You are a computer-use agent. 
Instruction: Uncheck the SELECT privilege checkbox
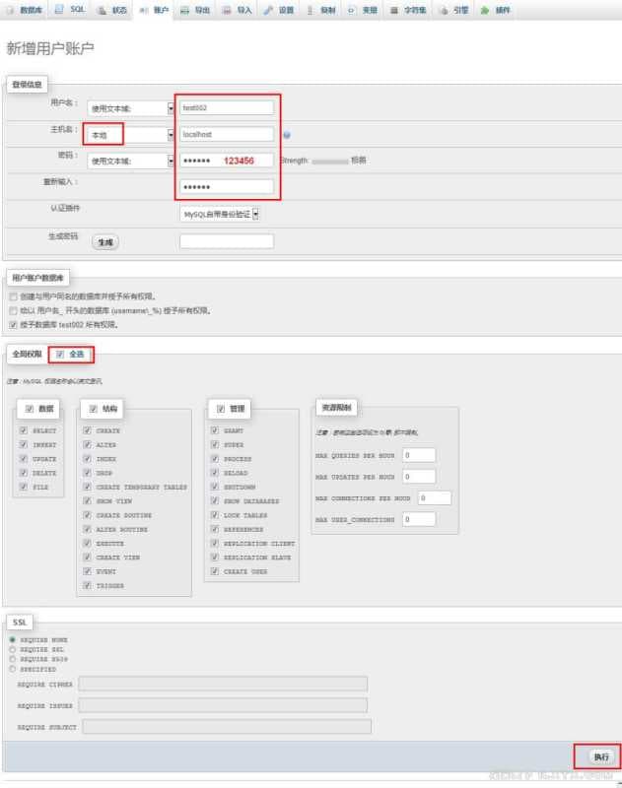[x=24, y=431]
